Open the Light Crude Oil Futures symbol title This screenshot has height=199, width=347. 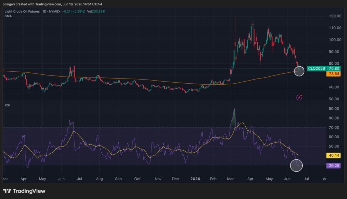point(22,12)
